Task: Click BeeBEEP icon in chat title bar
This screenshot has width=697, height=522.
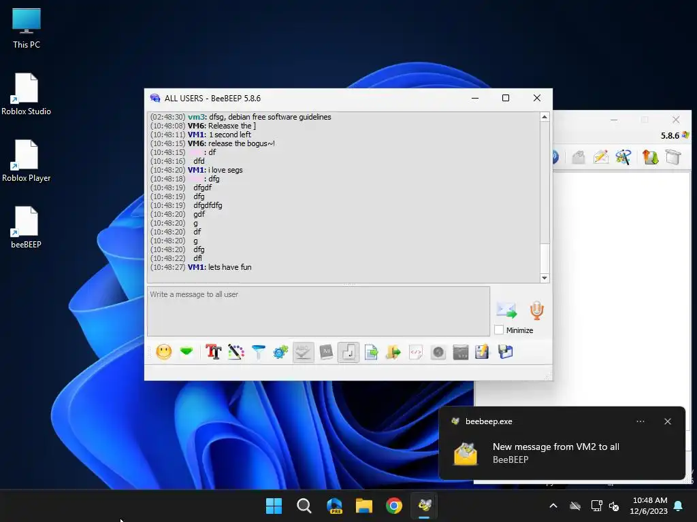Action: pyautogui.click(x=155, y=98)
